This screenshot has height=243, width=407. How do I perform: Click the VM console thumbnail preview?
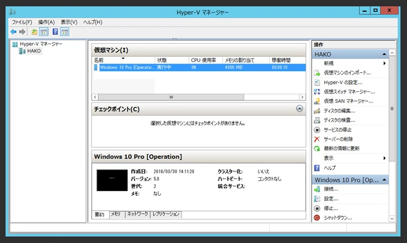pos(112,180)
